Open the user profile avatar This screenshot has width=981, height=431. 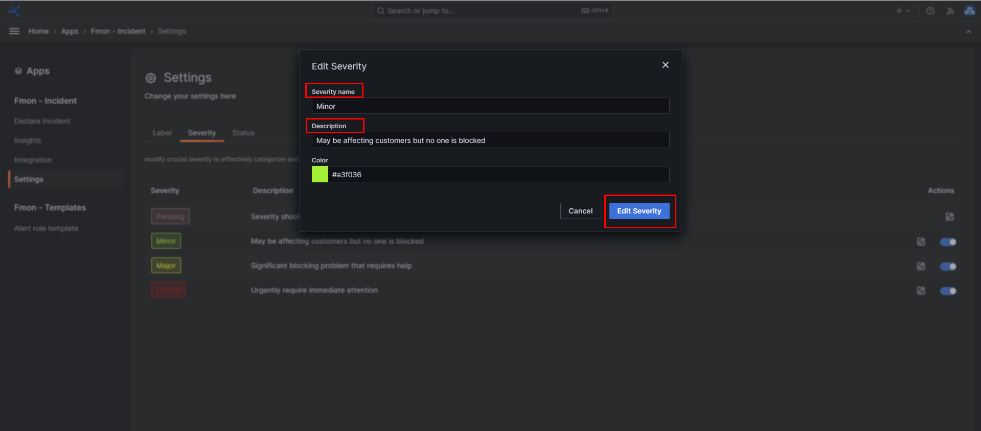(969, 11)
